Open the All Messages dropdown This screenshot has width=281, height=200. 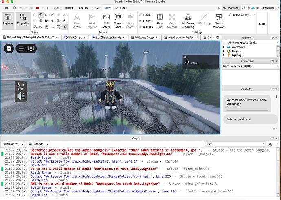tap(13, 144)
